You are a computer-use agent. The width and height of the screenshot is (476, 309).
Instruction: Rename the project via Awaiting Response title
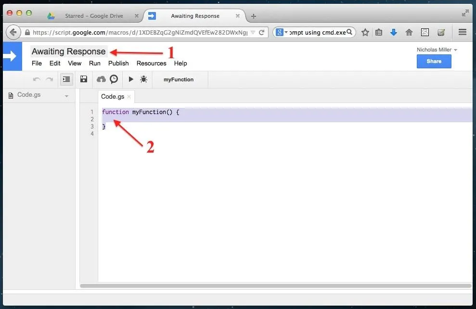(x=69, y=51)
